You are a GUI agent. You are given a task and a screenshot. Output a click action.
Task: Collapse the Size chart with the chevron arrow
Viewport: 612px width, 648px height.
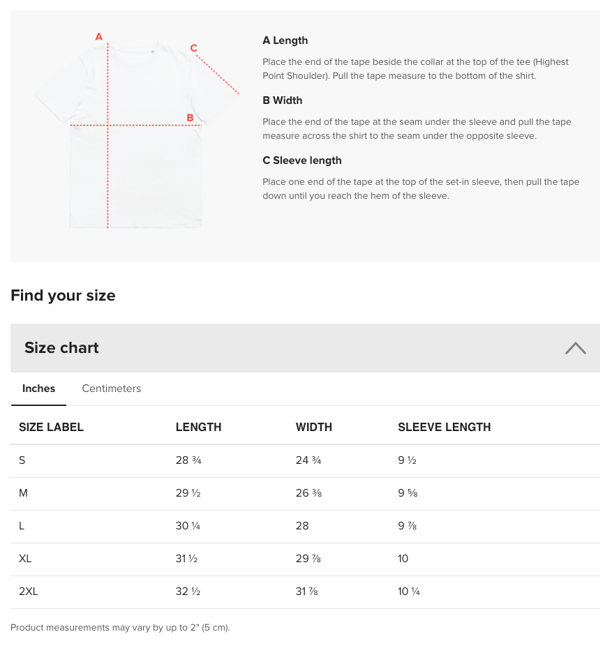(x=575, y=348)
